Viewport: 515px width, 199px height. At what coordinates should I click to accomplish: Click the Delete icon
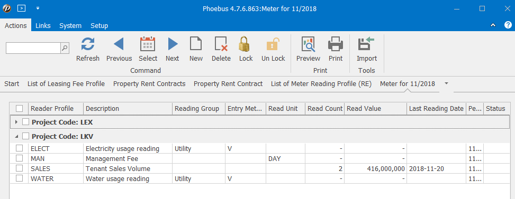pos(221,44)
